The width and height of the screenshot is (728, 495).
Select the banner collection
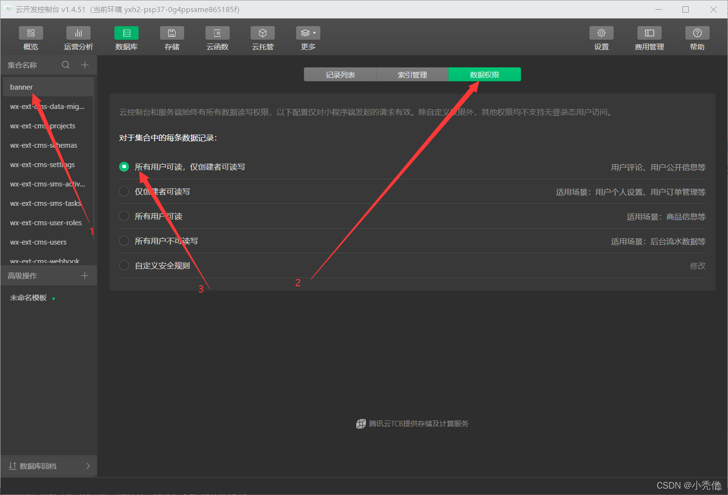coord(48,87)
